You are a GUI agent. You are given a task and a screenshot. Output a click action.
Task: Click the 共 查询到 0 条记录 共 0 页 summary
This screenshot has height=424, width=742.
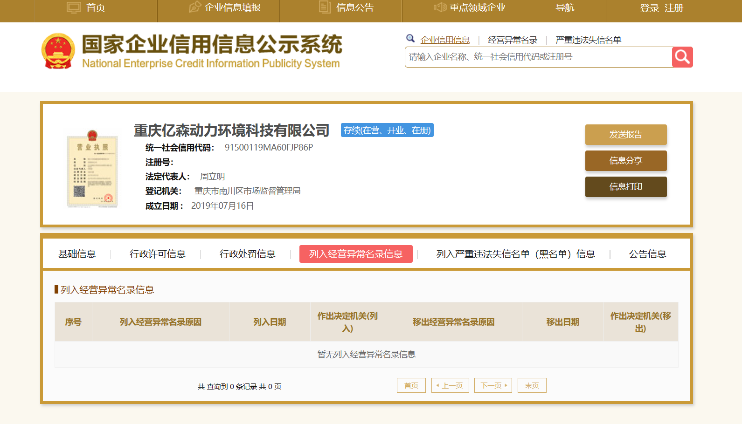[x=239, y=387]
